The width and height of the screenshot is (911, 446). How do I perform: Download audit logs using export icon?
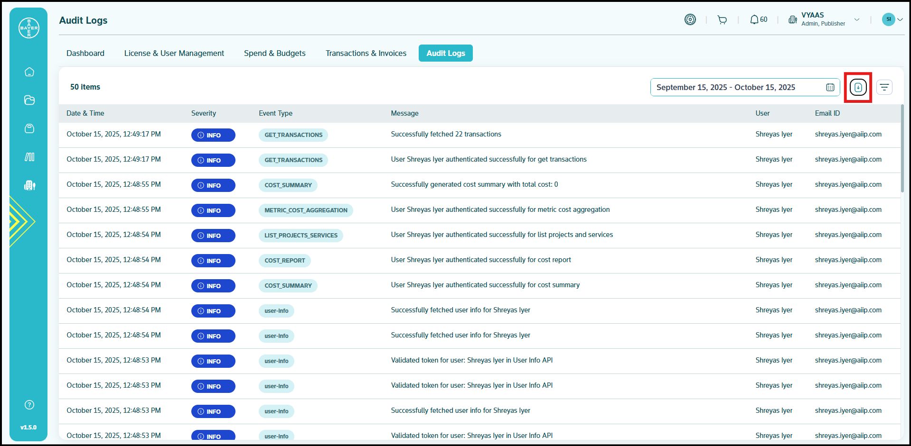(858, 87)
